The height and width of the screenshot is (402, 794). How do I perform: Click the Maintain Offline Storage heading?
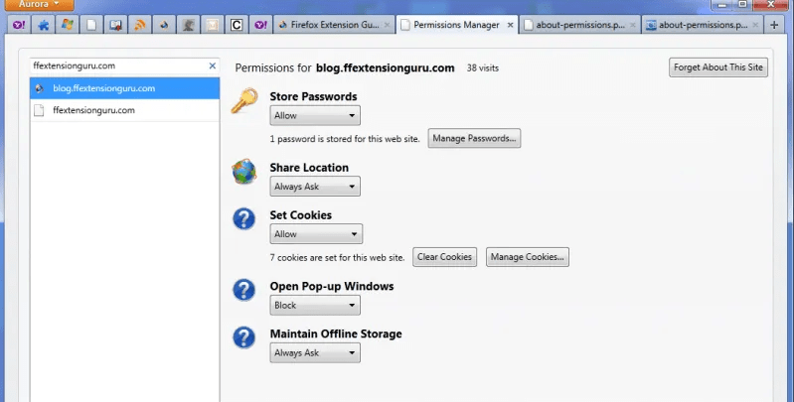(336, 334)
